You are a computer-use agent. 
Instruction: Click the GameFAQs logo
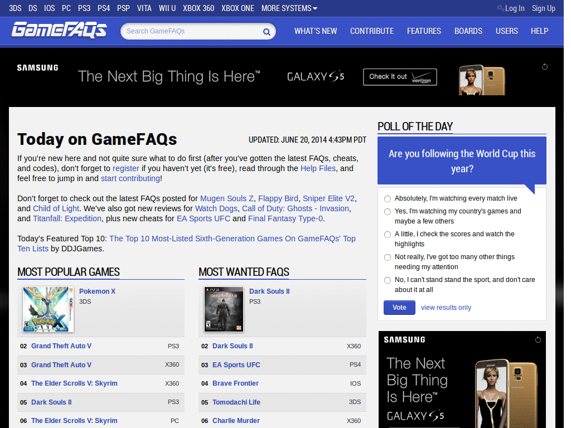pos(59,30)
